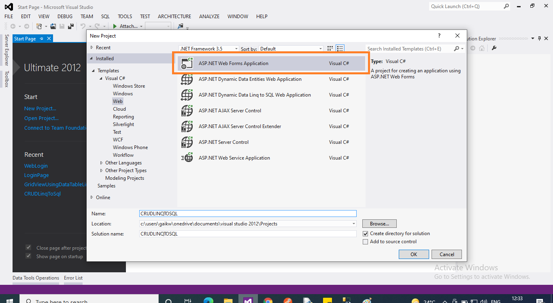Viewport: 553px width, 303px height.
Task: Open Visual Studio from the taskbar
Action: coord(248,299)
